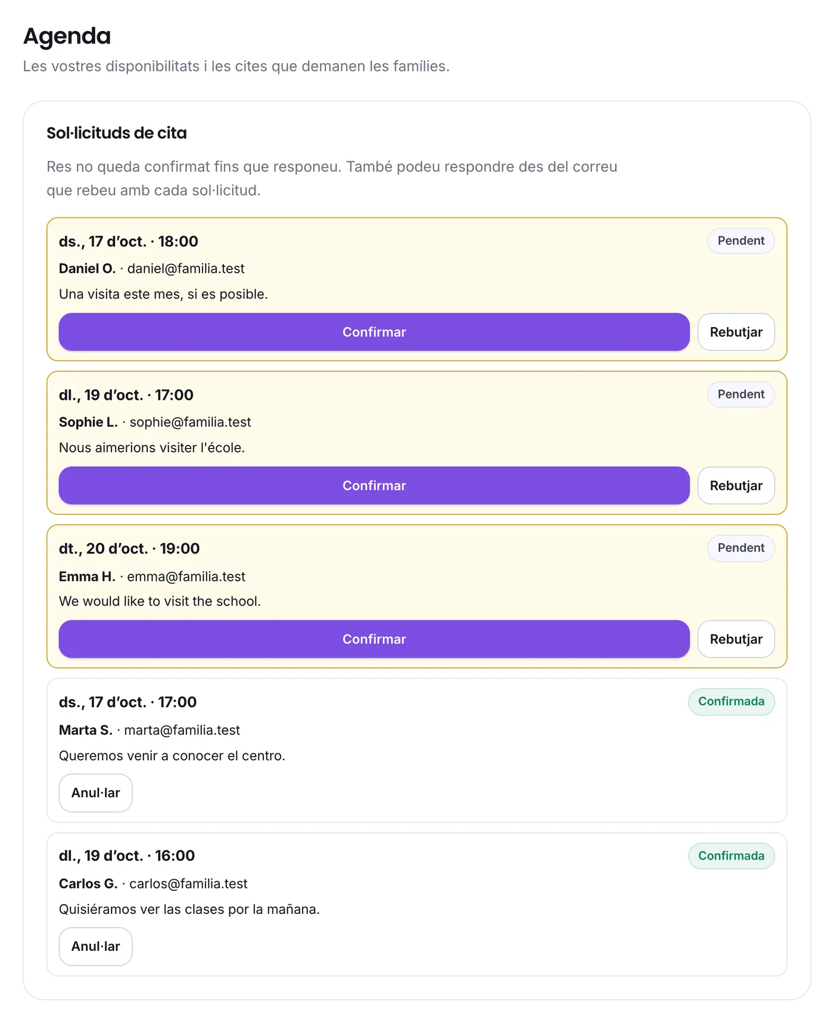This screenshot has width=834, height=1023.
Task: Cancel Marta S.'s confirmed appointment
Action: coord(95,793)
